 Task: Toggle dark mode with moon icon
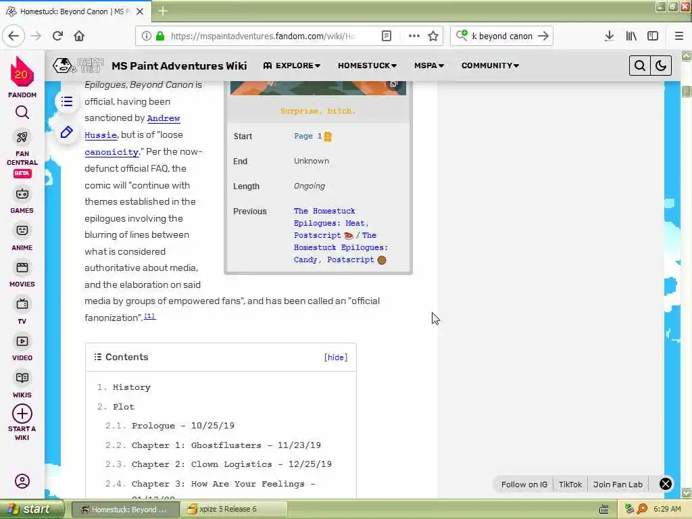tap(661, 66)
